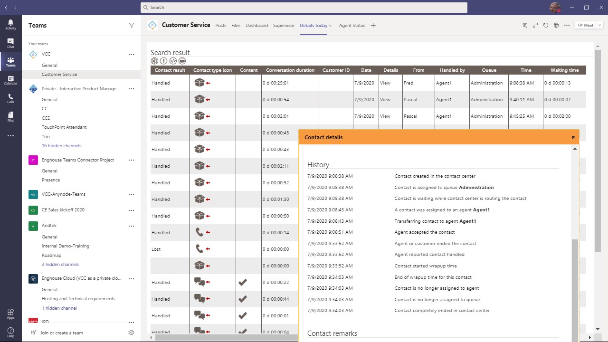
Task: Open the Agent Status tab
Action: (x=352, y=26)
